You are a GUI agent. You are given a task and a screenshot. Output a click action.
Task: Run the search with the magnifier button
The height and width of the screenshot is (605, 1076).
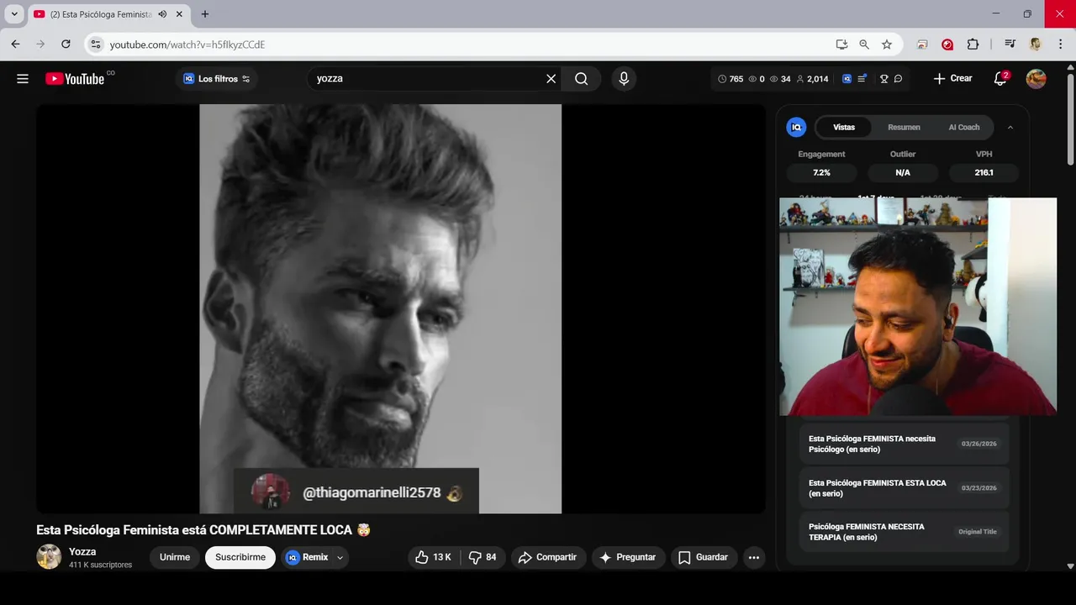tap(581, 78)
